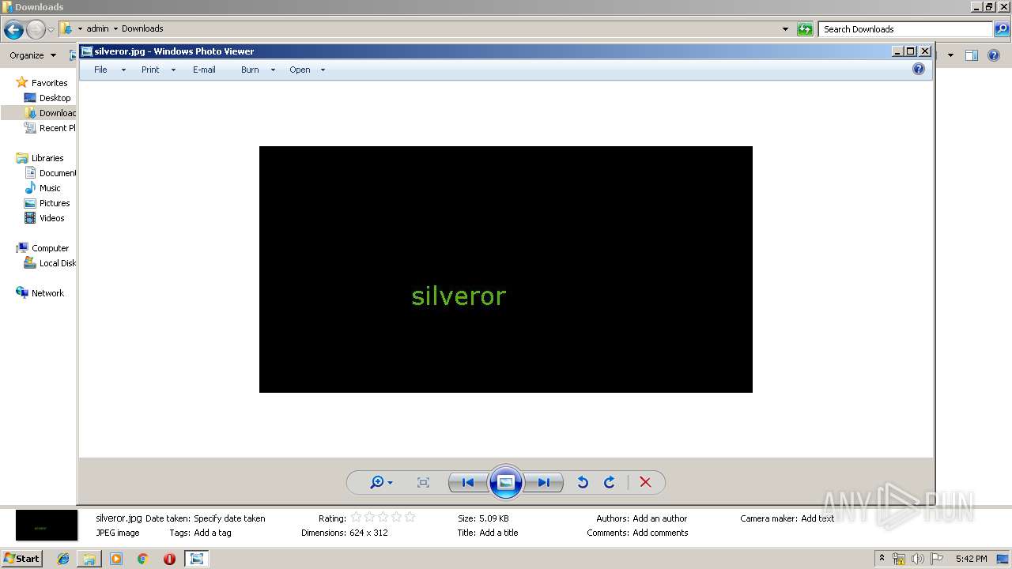Viewport: 1012px width, 569px height.
Task: Click the Downloads breadcrumb in the address bar
Action: tap(142, 28)
